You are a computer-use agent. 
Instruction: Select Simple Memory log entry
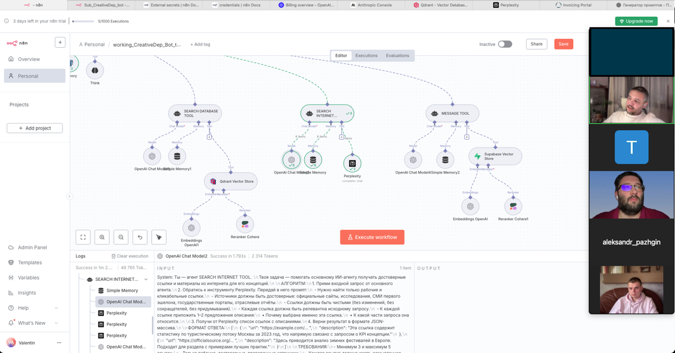[122, 291]
